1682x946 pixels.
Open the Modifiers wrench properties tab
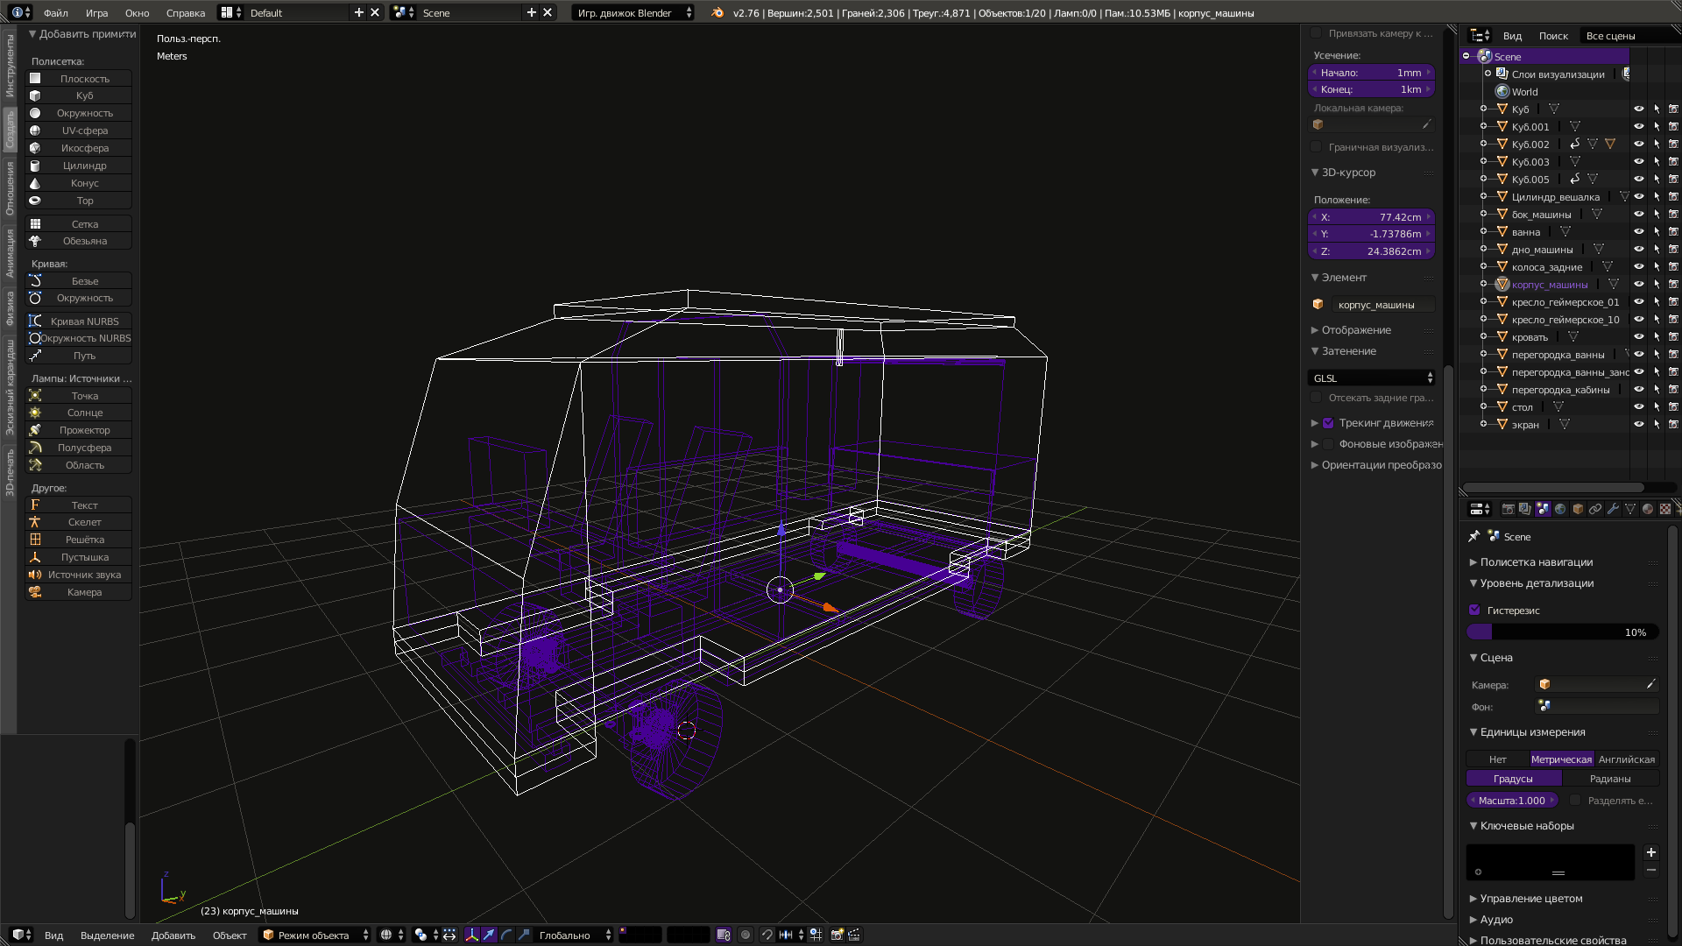(x=1613, y=509)
